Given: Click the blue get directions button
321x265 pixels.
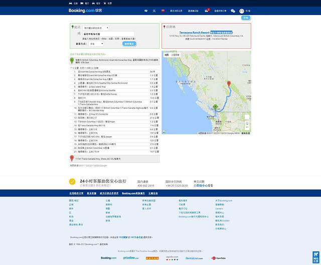Looking at the screenshot, I should point(129,44).
